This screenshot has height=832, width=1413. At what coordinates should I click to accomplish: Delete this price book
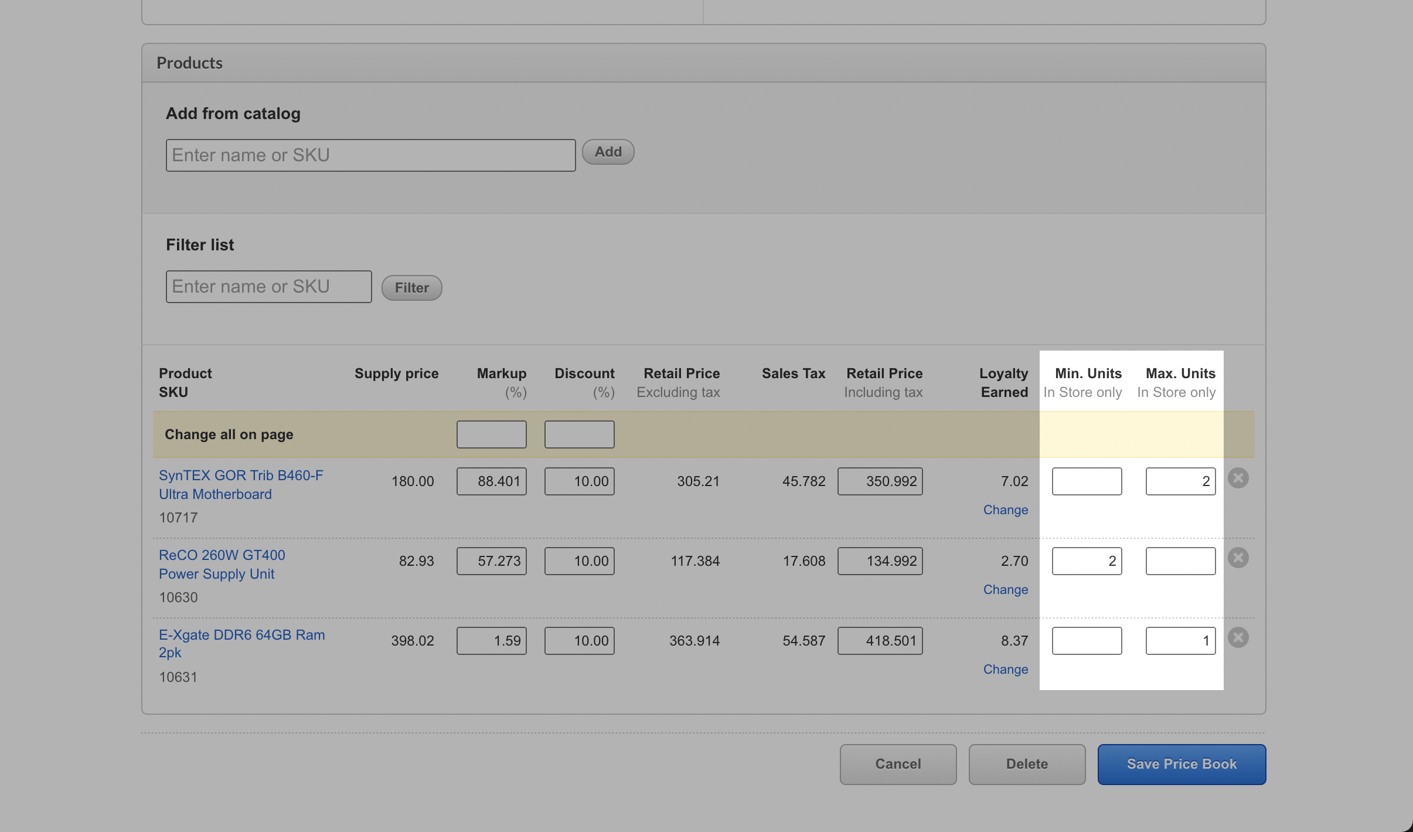point(1026,764)
